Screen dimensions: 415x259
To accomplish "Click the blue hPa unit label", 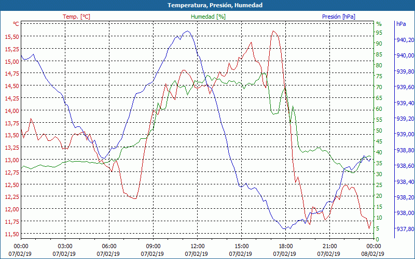I will (x=401, y=24).
